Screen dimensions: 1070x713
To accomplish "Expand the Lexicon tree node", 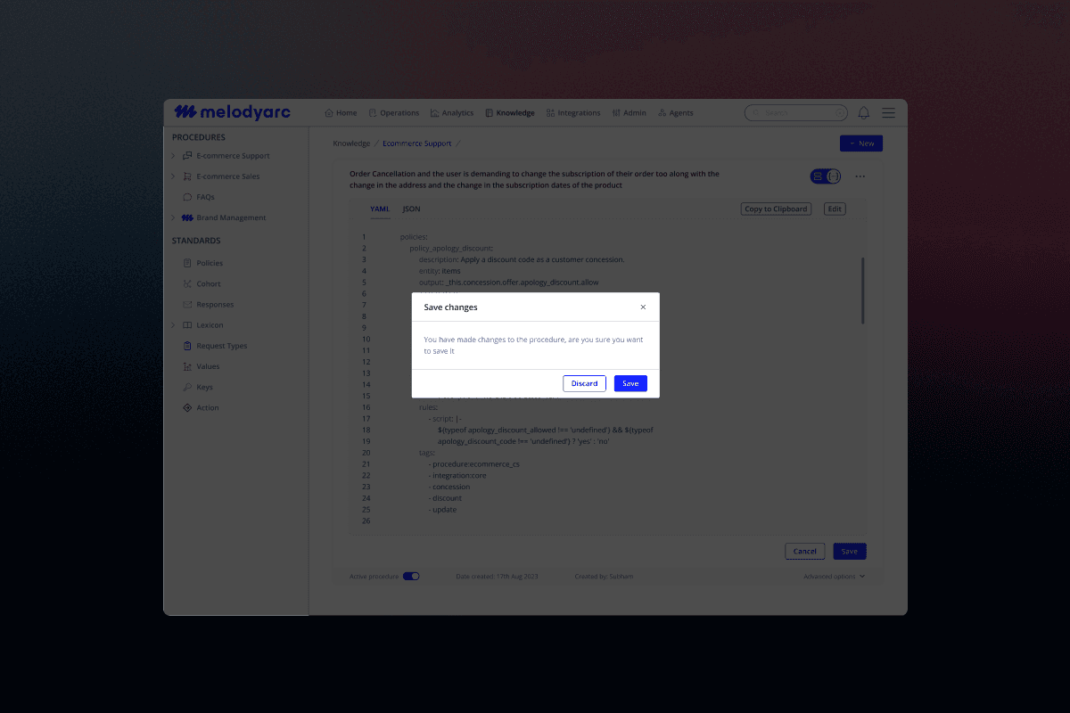I will tap(173, 325).
